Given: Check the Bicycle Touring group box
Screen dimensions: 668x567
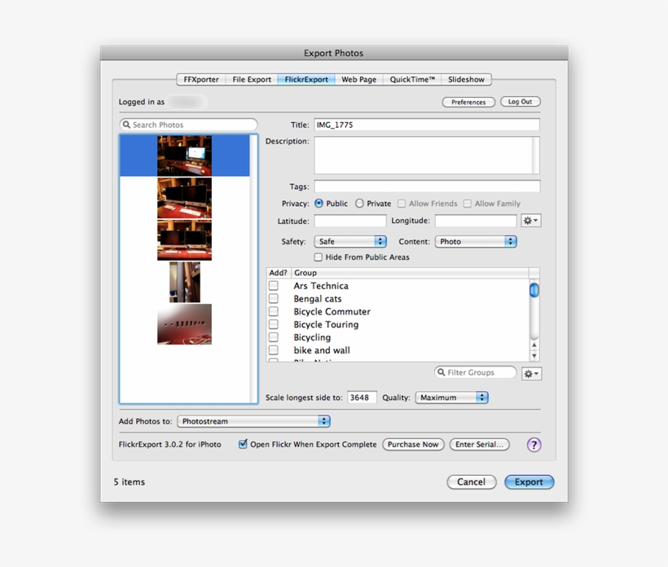Looking at the screenshot, I should point(274,324).
